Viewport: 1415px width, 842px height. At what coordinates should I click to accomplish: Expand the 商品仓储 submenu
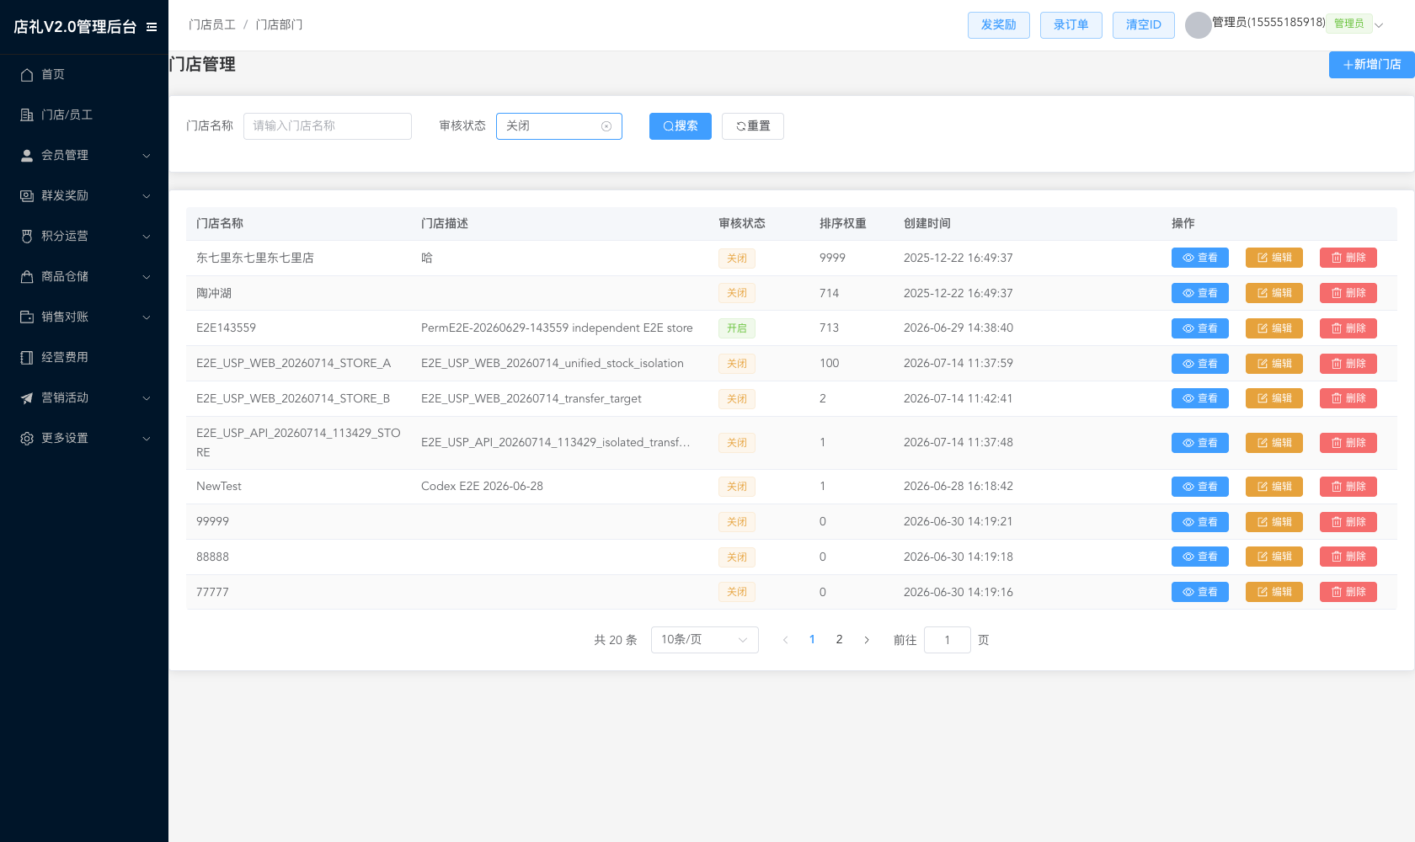tap(84, 276)
